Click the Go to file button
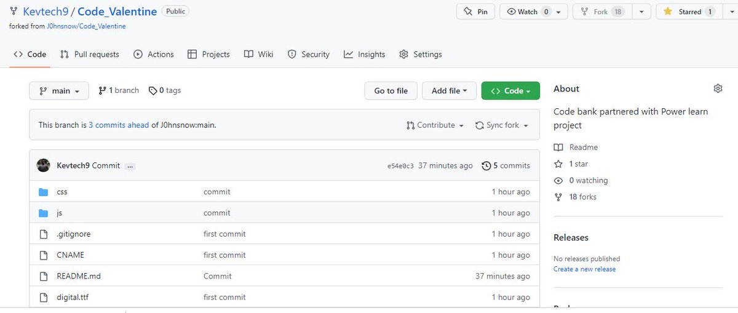This screenshot has width=738, height=313. pos(391,90)
